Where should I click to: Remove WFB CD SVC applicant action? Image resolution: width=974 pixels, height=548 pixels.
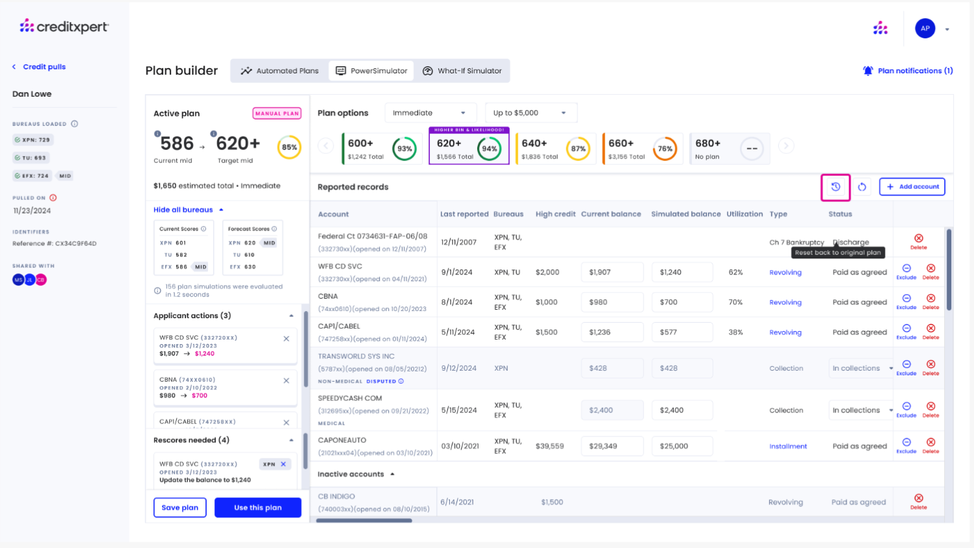pyautogui.click(x=286, y=338)
